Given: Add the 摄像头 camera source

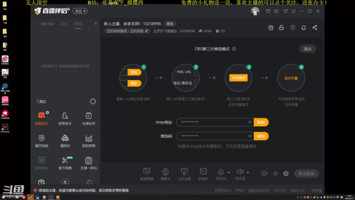Looking at the screenshot, I should coord(166,174).
